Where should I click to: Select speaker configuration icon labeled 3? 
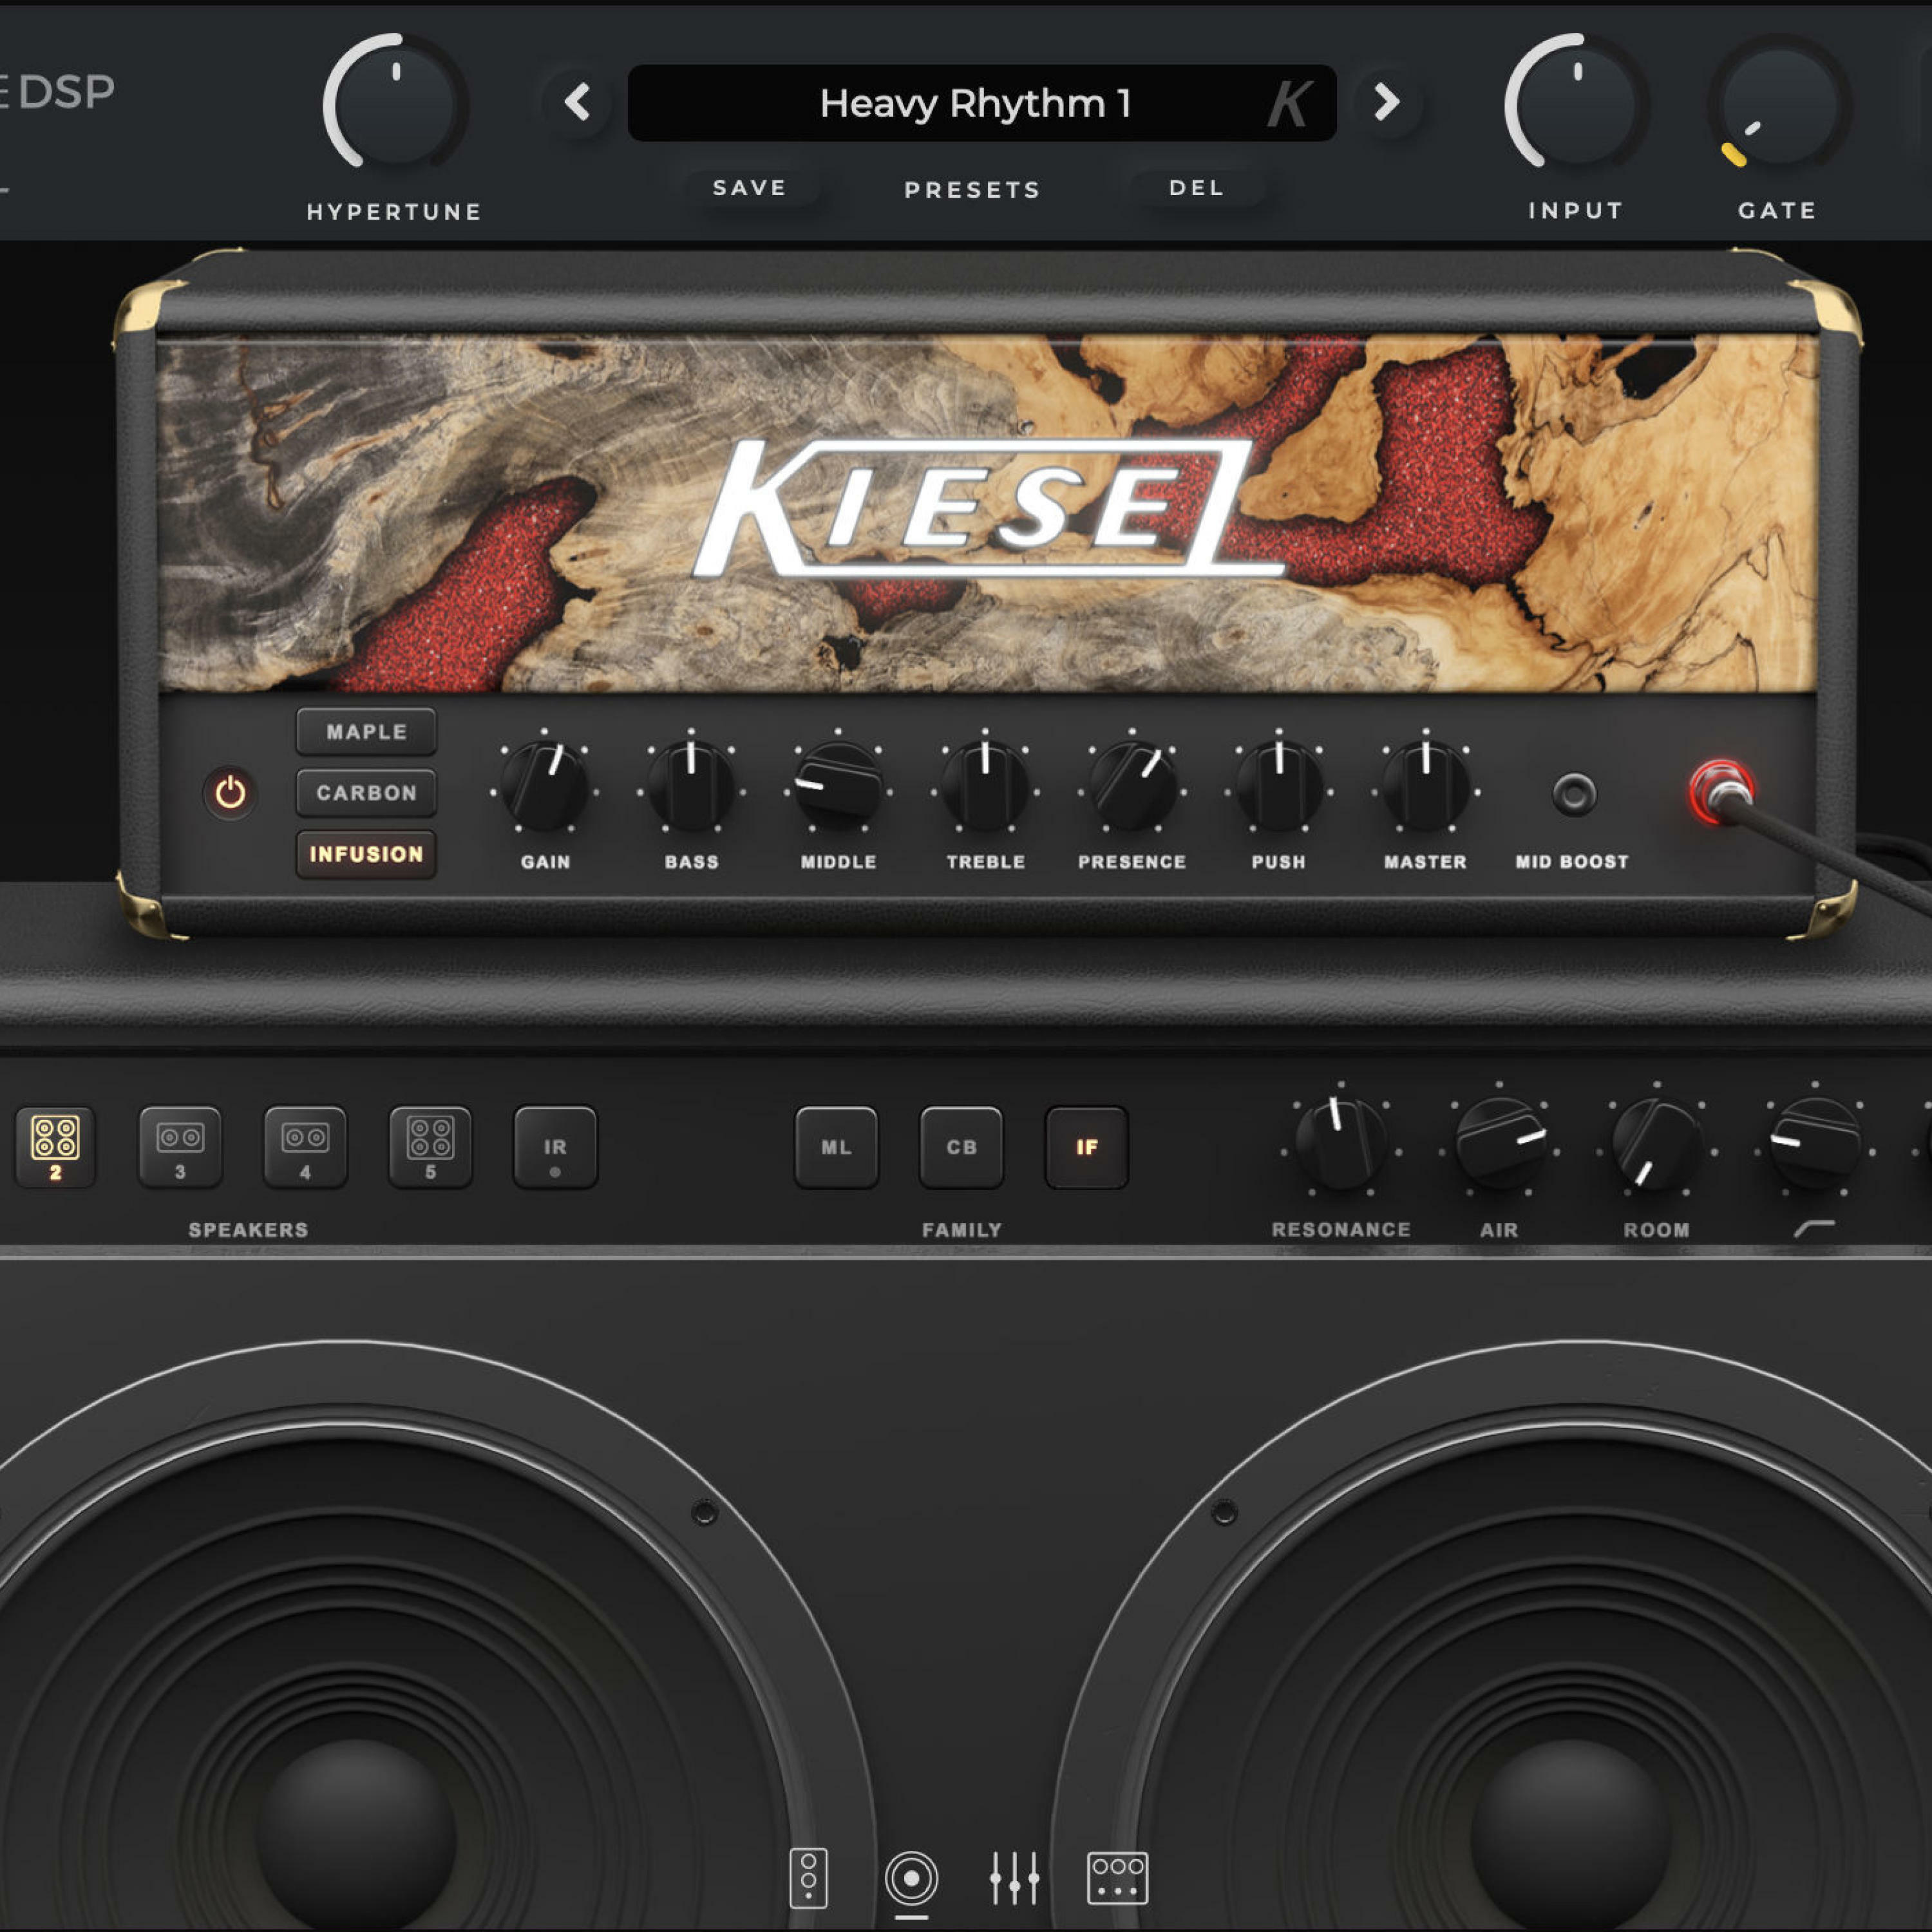point(180,1146)
